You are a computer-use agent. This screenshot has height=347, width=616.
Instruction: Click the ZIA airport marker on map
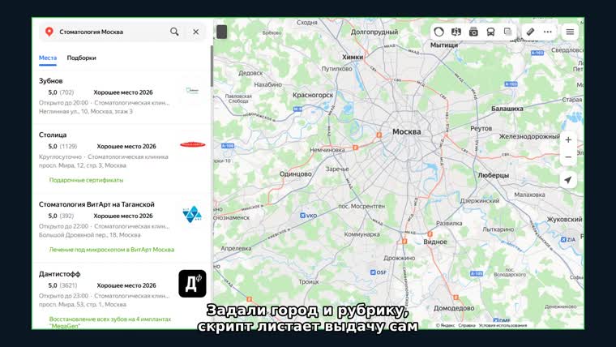click(x=567, y=239)
